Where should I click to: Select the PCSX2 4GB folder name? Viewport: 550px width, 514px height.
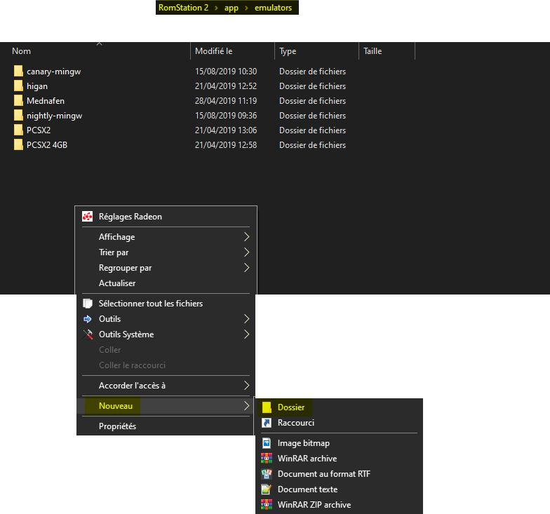[x=47, y=144]
